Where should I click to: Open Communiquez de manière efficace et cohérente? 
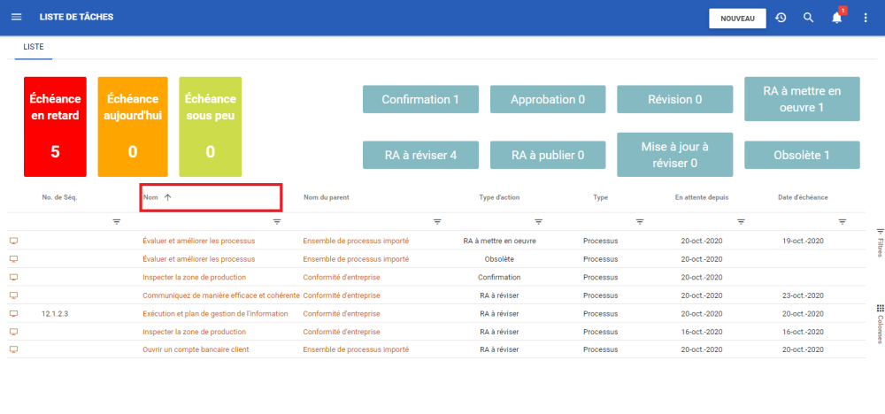point(221,295)
